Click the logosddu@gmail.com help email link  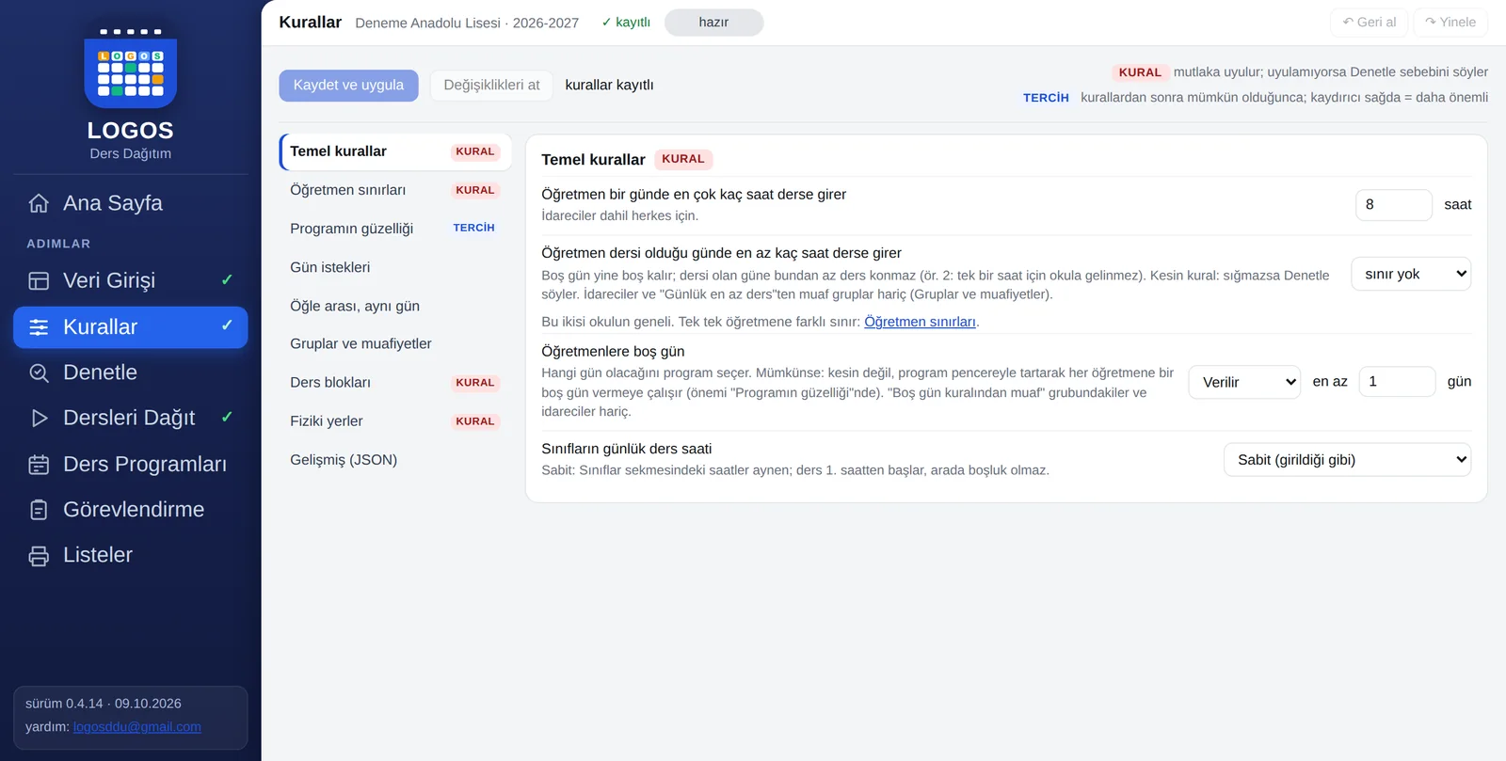pos(137,727)
